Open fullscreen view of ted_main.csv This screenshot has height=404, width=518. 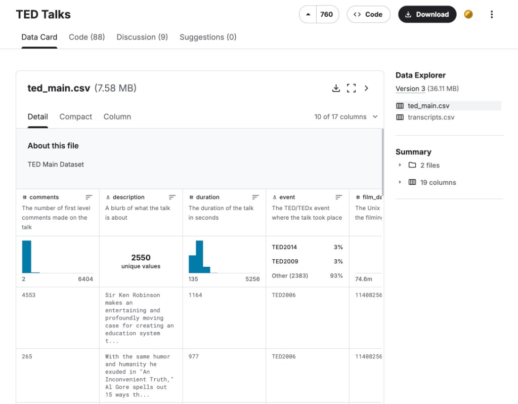[x=351, y=88]
